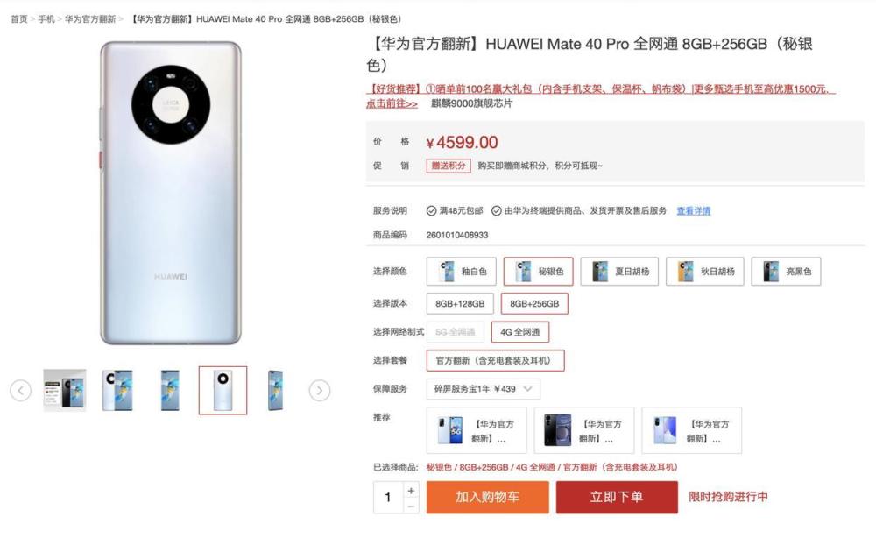876x538 pixels.
Task: Open 手机 breadcrumb category
Action: point(46,19)
